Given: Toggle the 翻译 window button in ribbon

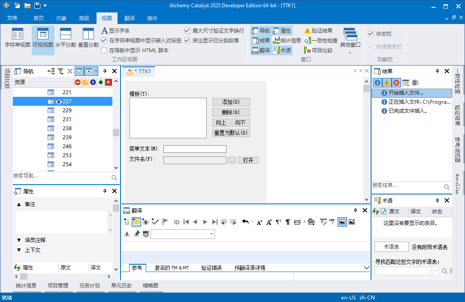Looking at the screenshot, I should (x=261, y=51).
